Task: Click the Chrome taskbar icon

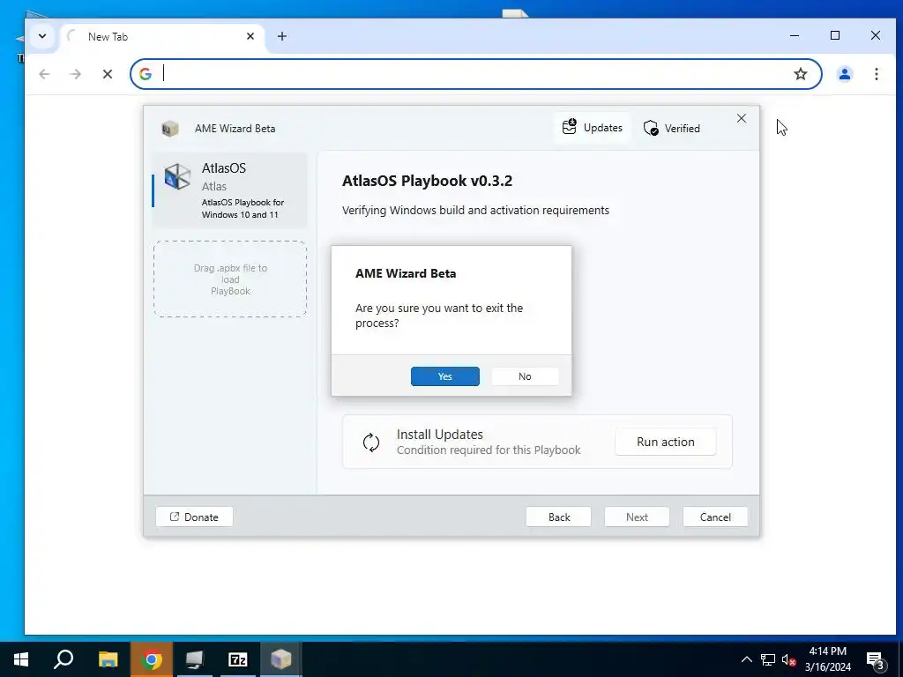Action: click(x=152, y=659)
